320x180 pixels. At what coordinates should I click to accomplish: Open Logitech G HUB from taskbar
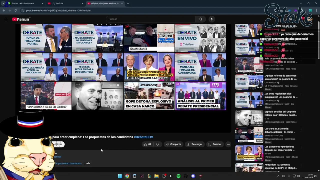click(171, 176)
